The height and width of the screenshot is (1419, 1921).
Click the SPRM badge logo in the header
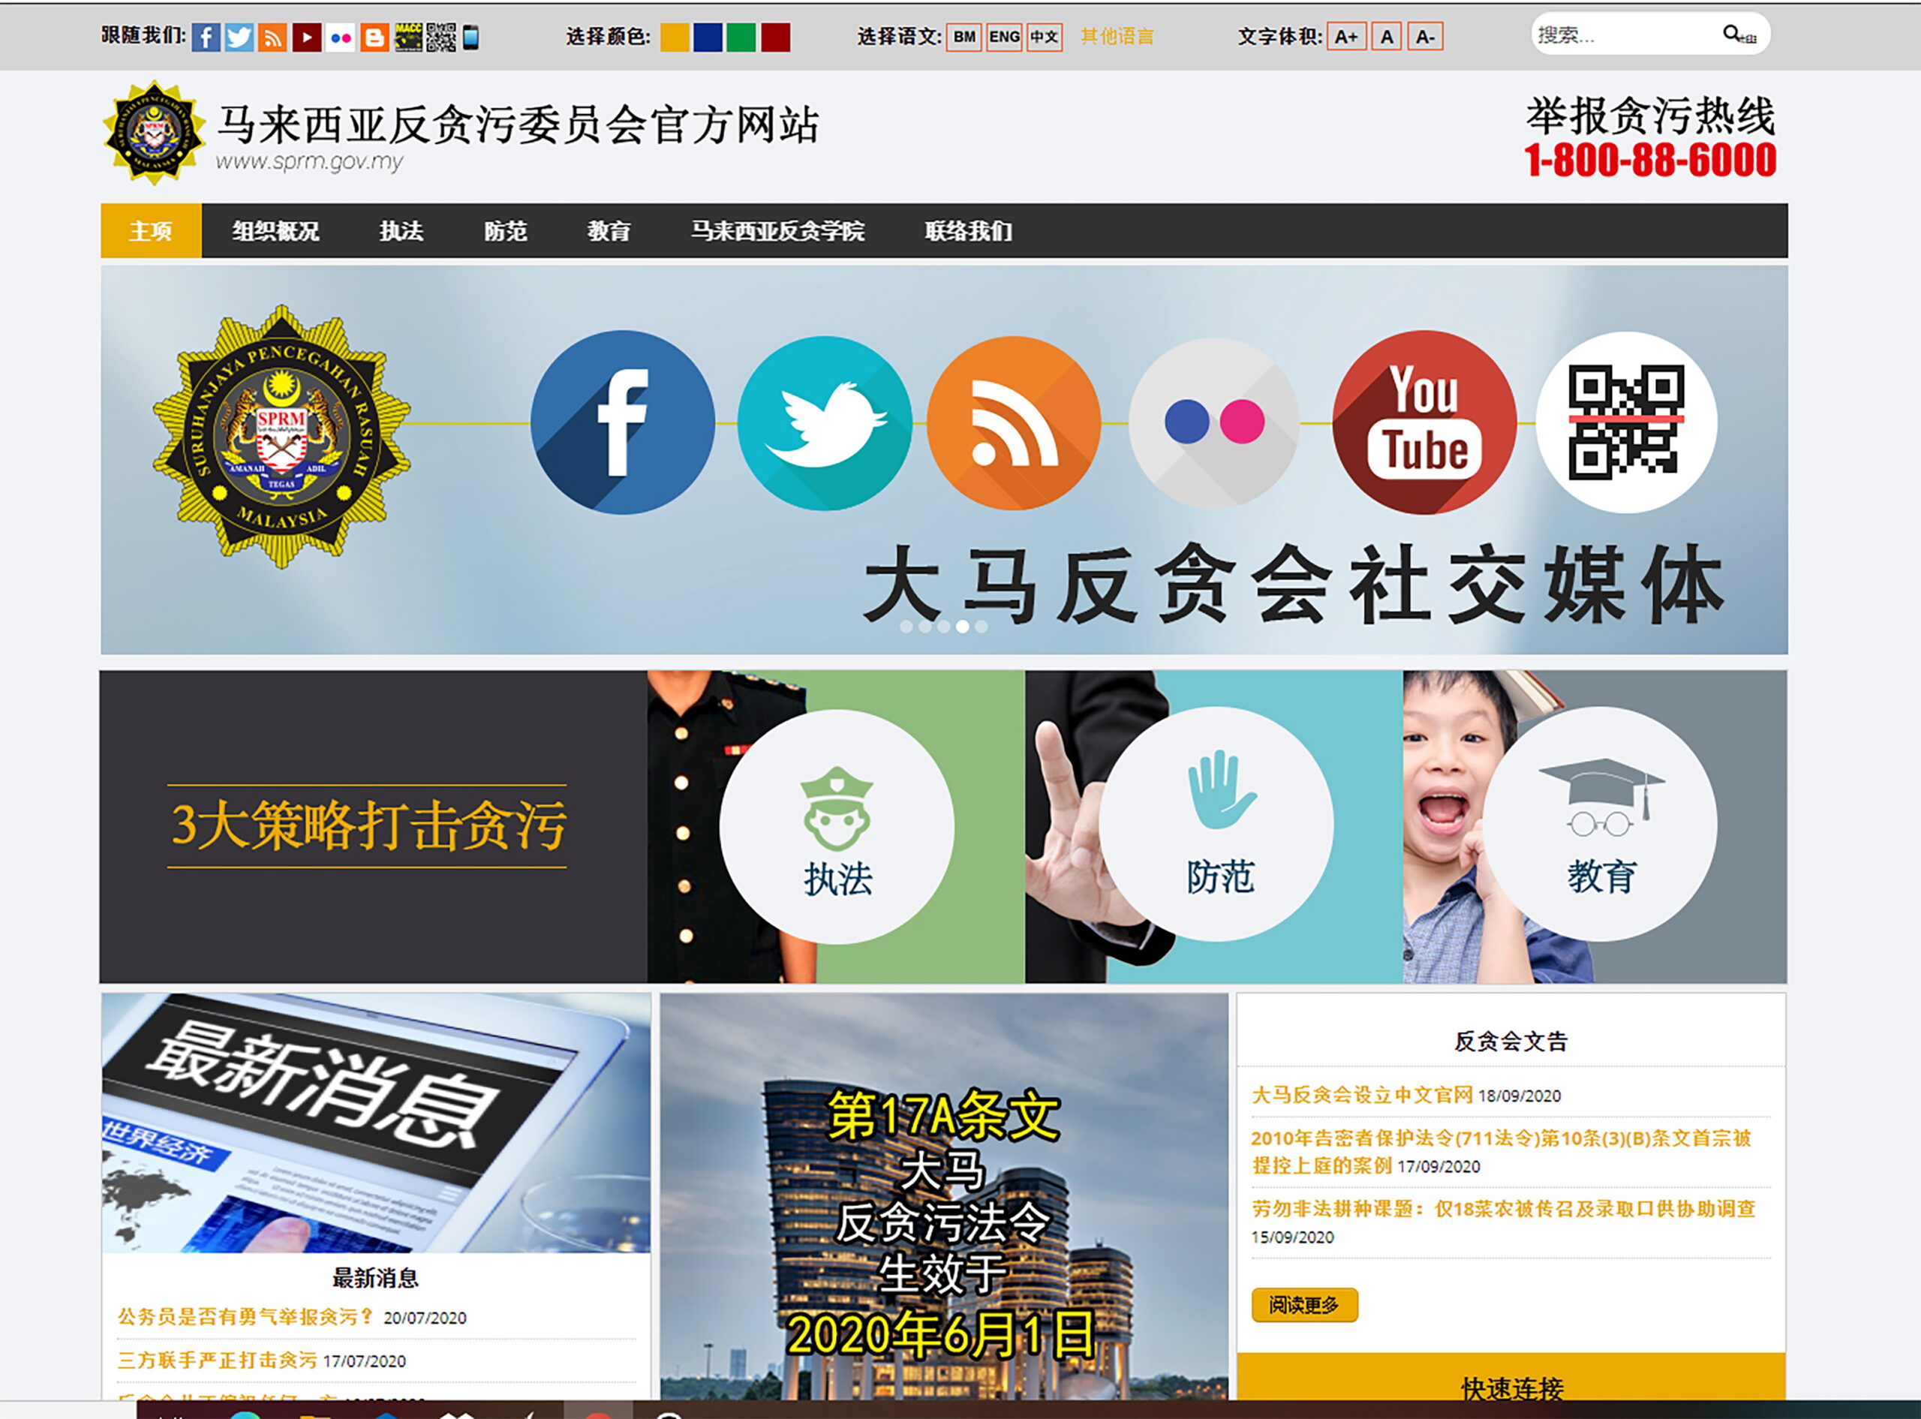pyautogui.click(x=155, y=132)
